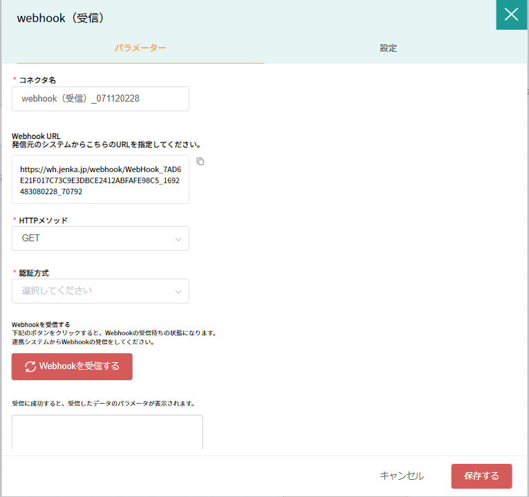Cancel with the キャンセル button
Viewport: 529px width, 497px height.
[402, 476]
